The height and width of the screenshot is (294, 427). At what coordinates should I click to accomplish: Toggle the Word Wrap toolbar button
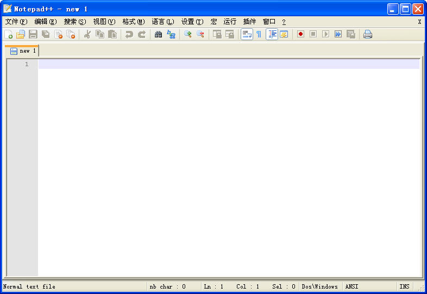247,34
